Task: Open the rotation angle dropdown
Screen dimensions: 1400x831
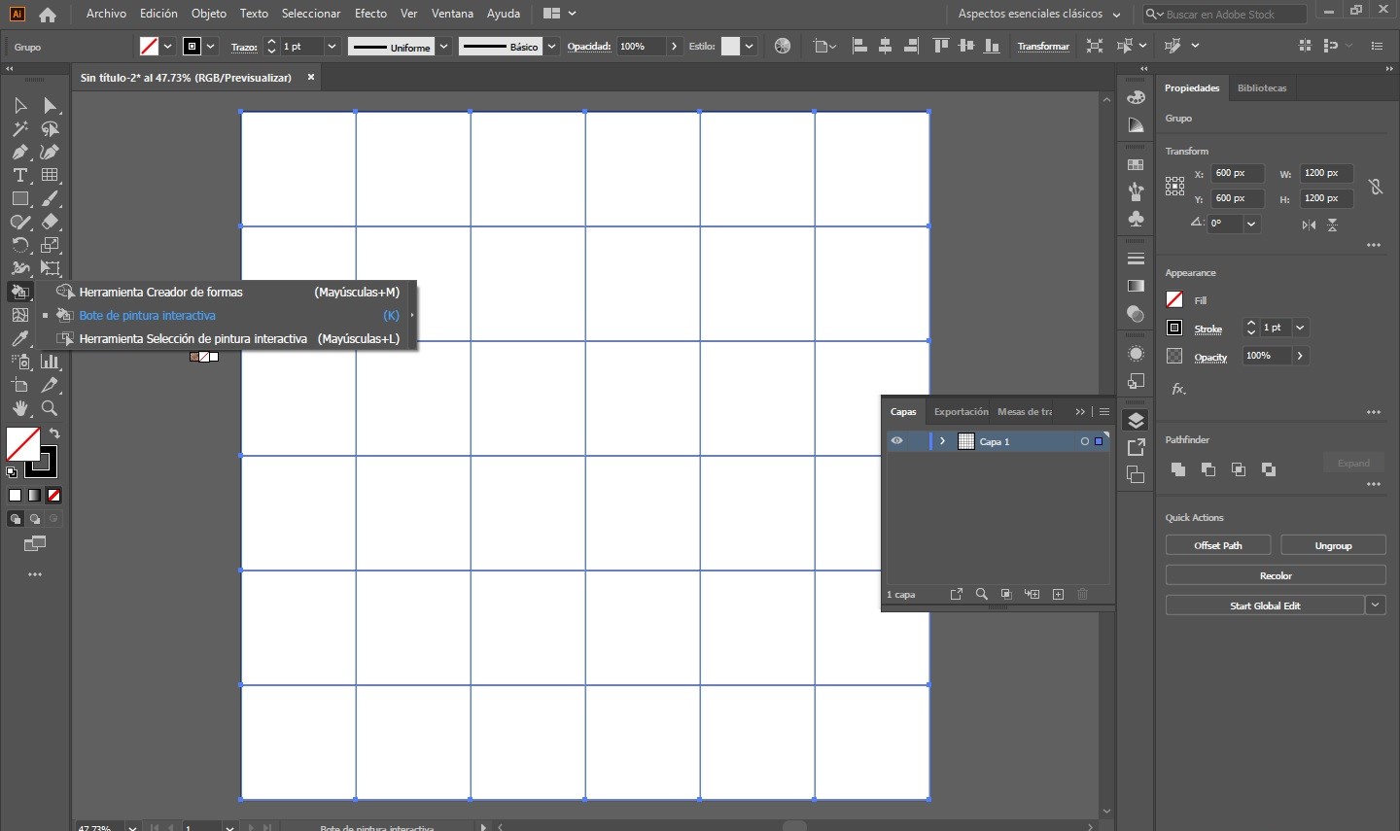Action: [x=1252, y=224]
